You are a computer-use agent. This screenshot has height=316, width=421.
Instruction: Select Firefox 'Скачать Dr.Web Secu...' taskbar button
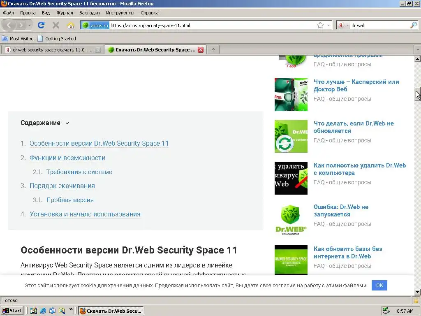click(x=111, y=311)
